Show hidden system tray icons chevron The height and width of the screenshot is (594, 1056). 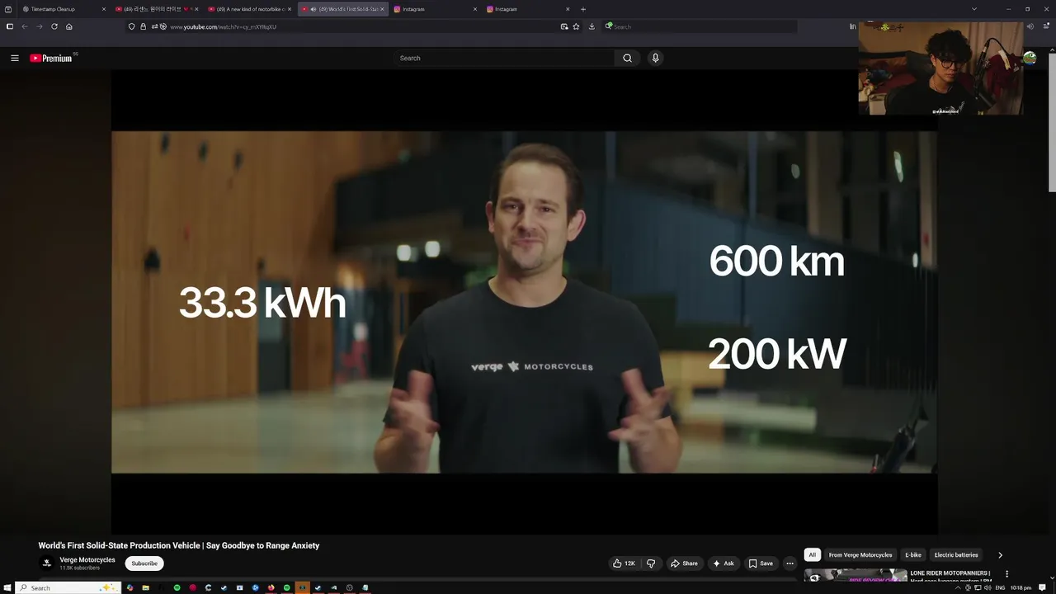[x=958, y=587]
